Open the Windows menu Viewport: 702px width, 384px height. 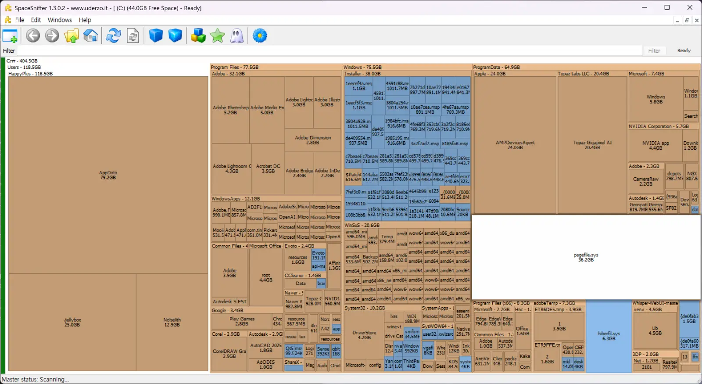pos(60,20)
